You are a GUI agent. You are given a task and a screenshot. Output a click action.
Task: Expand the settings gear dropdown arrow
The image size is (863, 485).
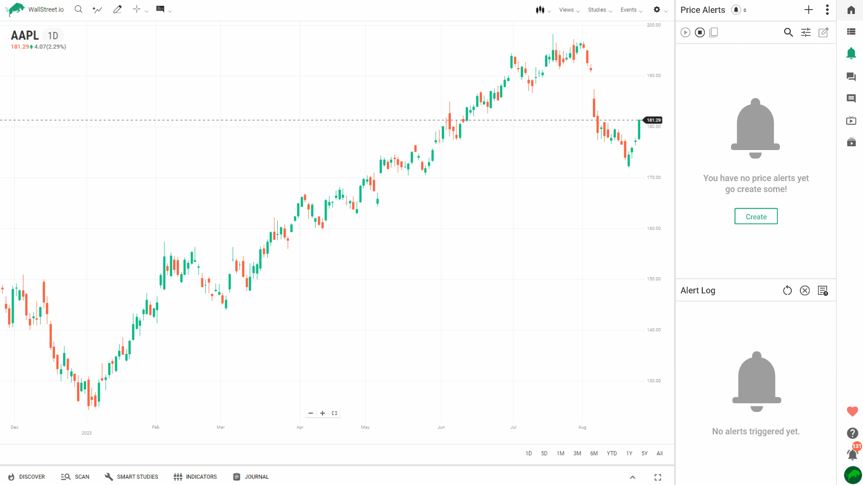coord(666,11)
